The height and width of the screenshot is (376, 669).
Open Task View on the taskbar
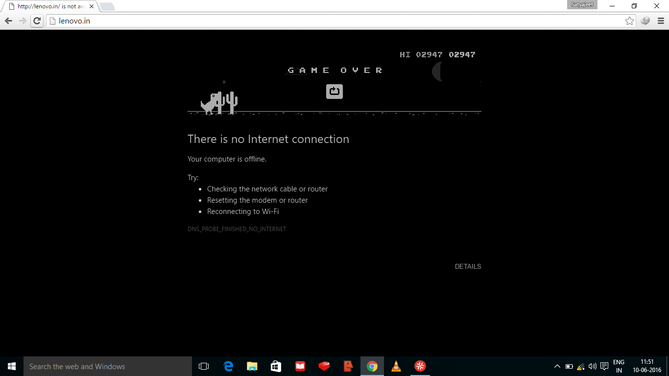click(204, 366)
